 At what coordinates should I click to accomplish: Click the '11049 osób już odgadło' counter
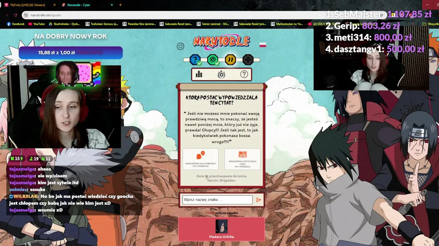(x=222, y=213)
